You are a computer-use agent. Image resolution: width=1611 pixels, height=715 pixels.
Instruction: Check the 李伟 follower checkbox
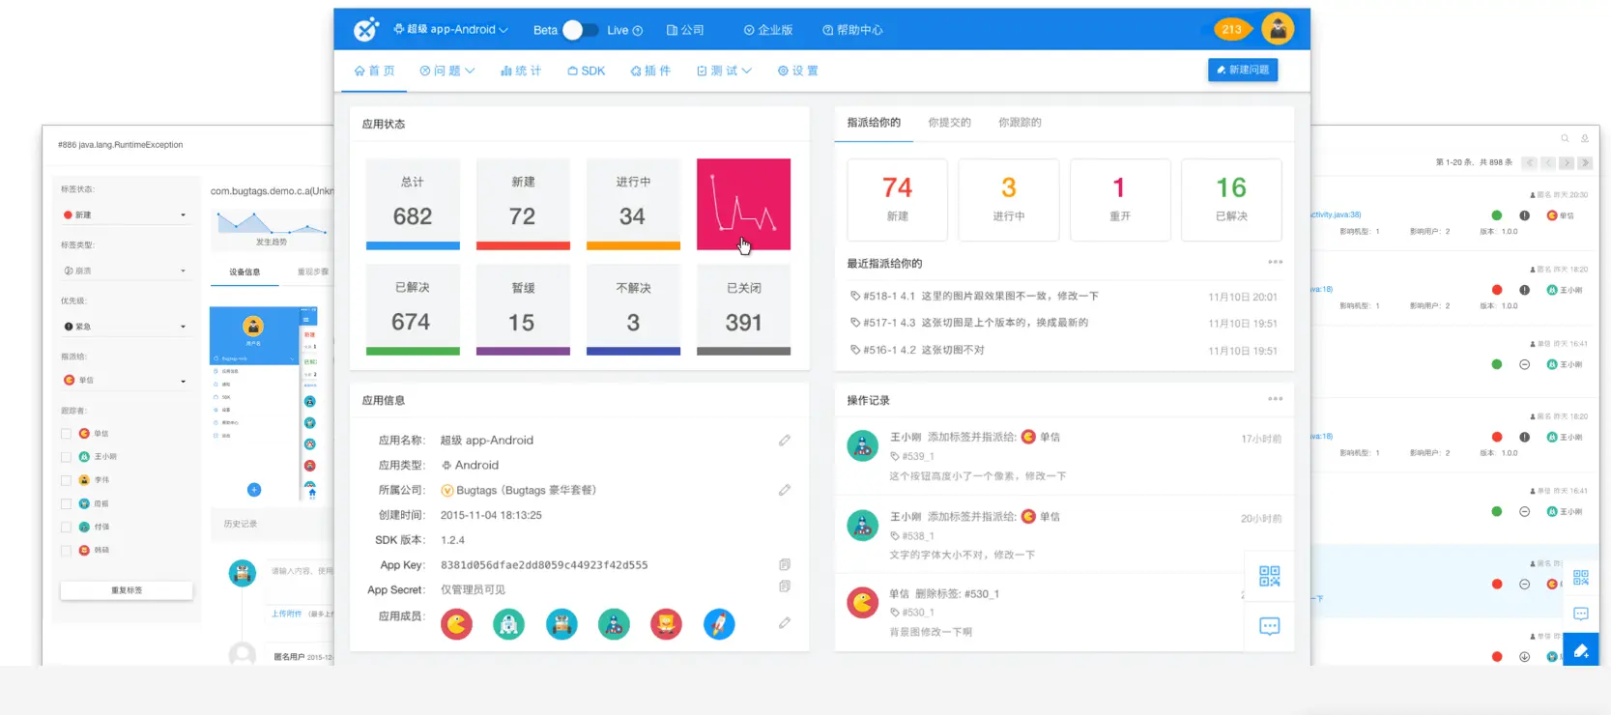(66, 480)
